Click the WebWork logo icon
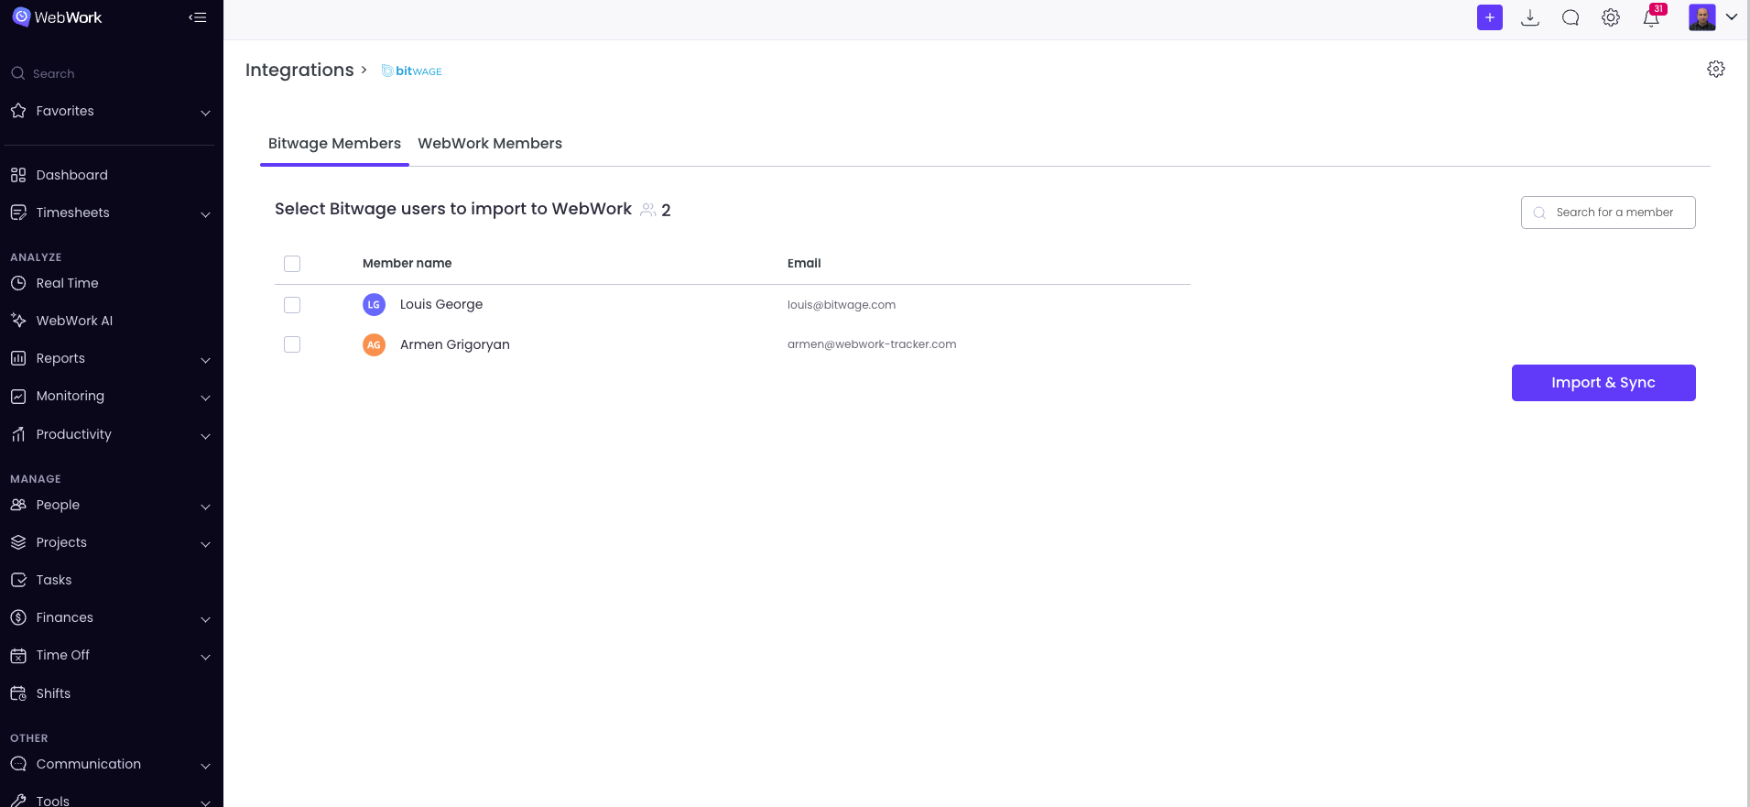The image size is (1750, 807). (x=21, y=17)
